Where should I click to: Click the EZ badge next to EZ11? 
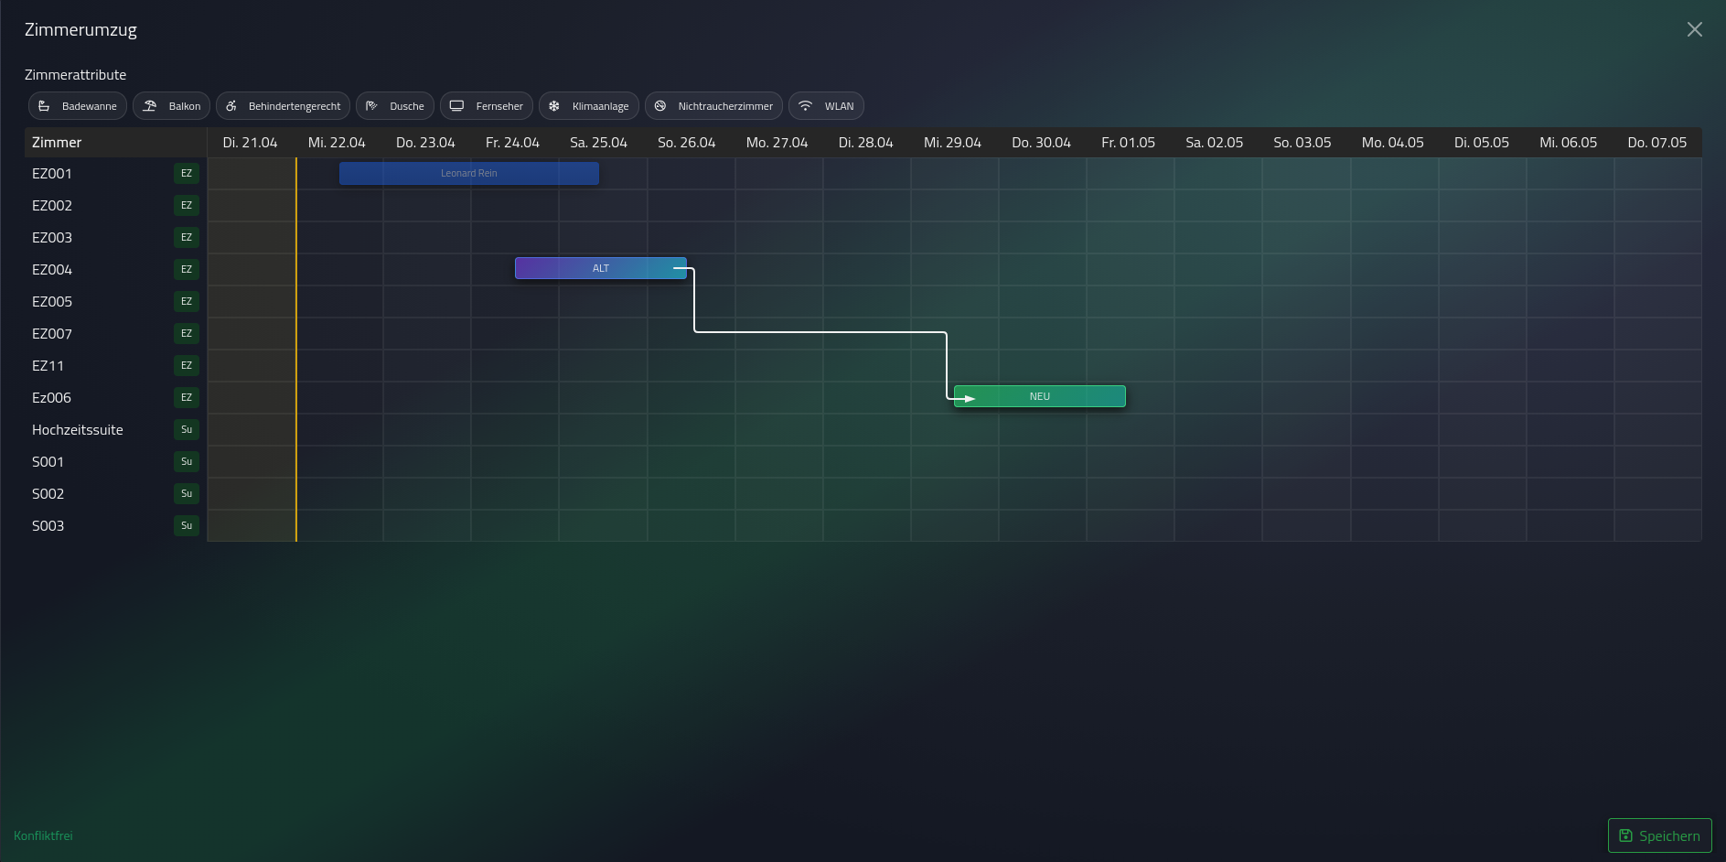(187, 365)
